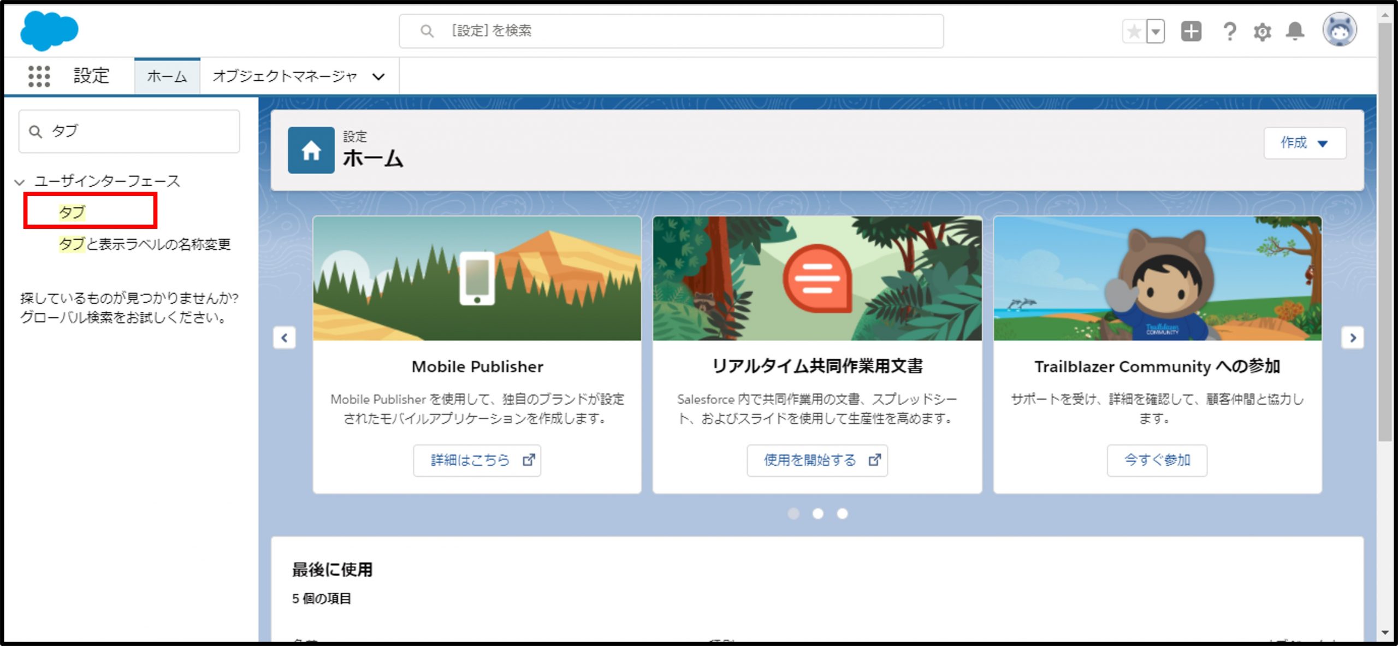Click the [設定] を検索 search field

coord(671,31)
